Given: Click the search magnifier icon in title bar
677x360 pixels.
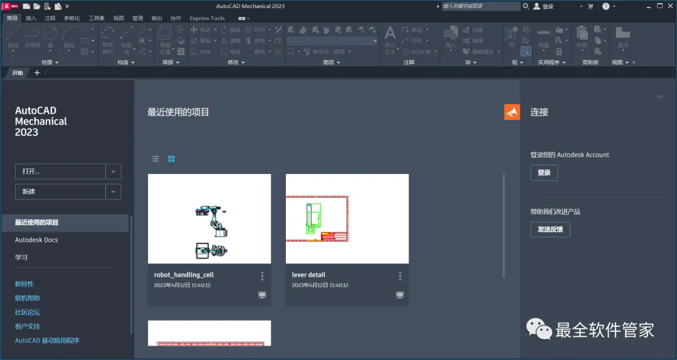Looking at the screenshot, I should coord(526,6).
